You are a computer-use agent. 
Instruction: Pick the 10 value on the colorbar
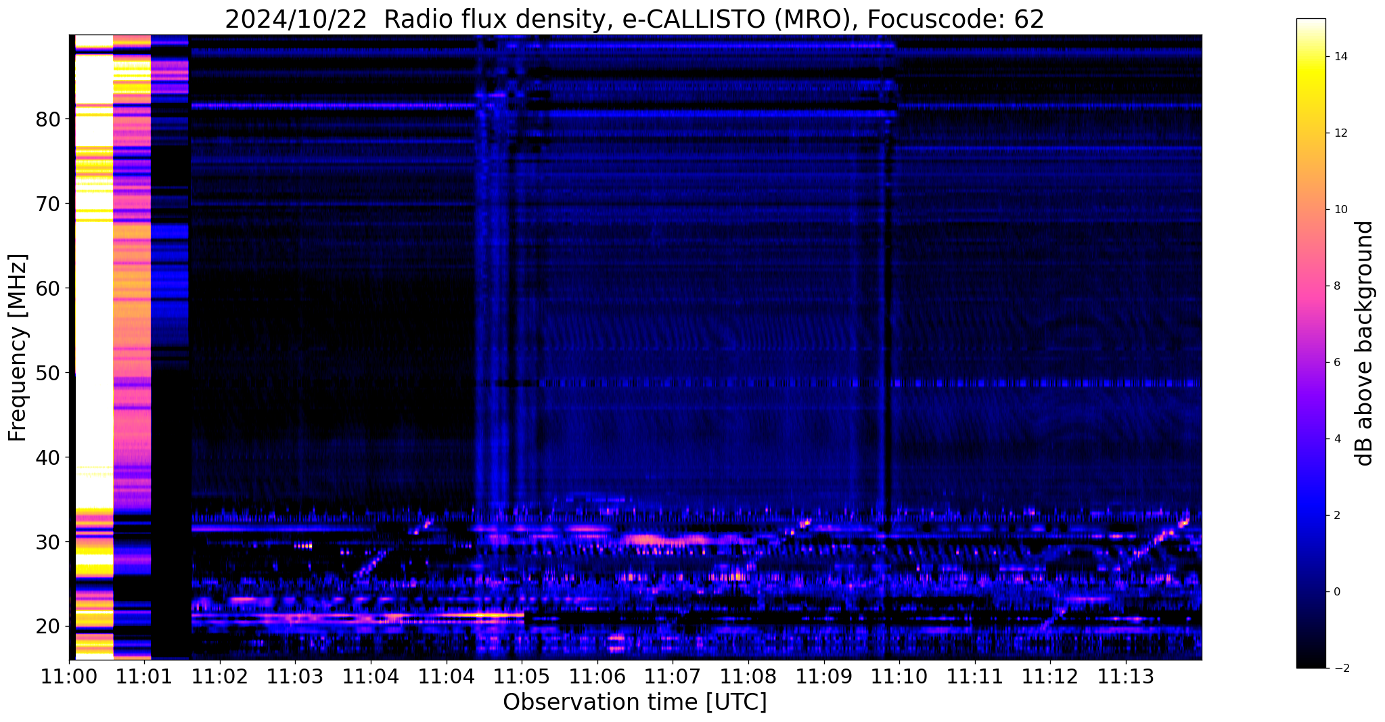click(1340, 210)
